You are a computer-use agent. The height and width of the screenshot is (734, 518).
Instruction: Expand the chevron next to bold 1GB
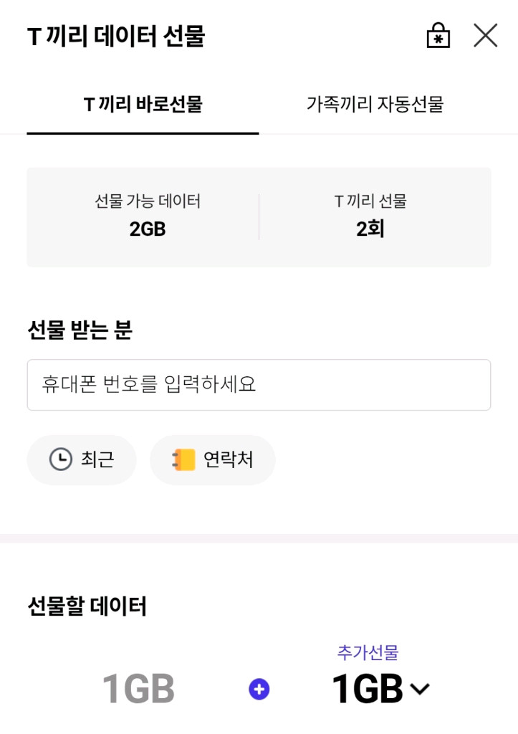tap(420, 690)
